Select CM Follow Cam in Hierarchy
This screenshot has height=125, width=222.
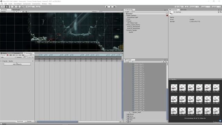tap(132, 23)
